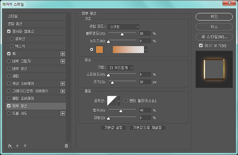This screenshot has width=238, height=155.
Task: Enable 내부 그림자 checkbox
Action: [9, 61]
